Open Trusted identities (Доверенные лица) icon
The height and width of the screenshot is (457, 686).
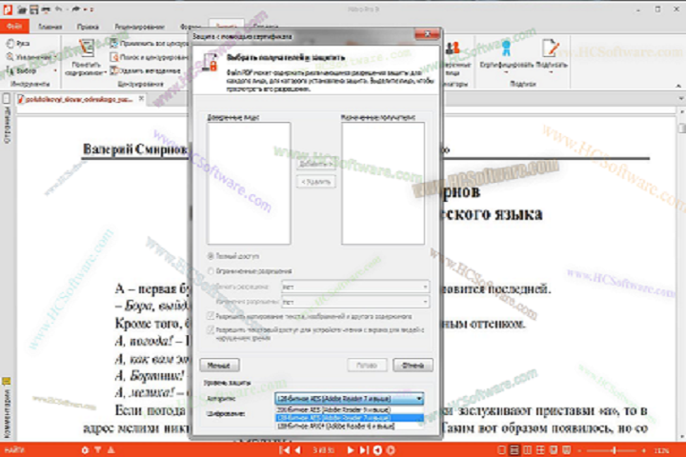point(453,49)
